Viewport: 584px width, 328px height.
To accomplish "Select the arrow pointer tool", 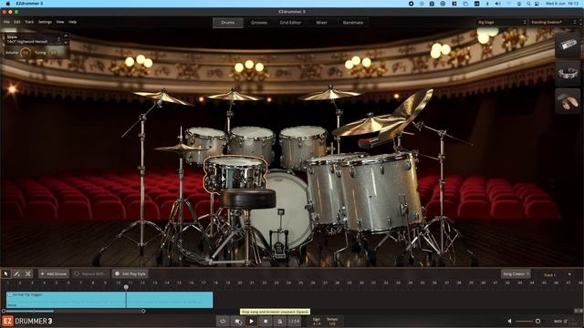I will 6,273.
